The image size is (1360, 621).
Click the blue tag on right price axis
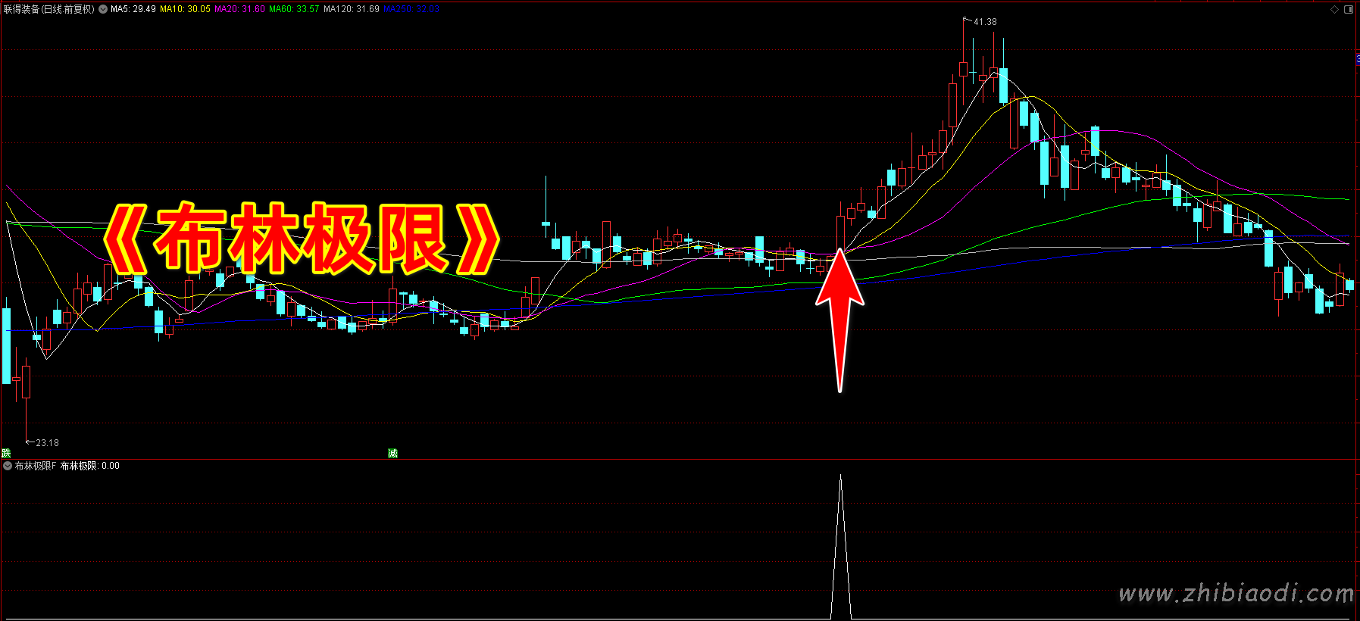point(1357,59)
